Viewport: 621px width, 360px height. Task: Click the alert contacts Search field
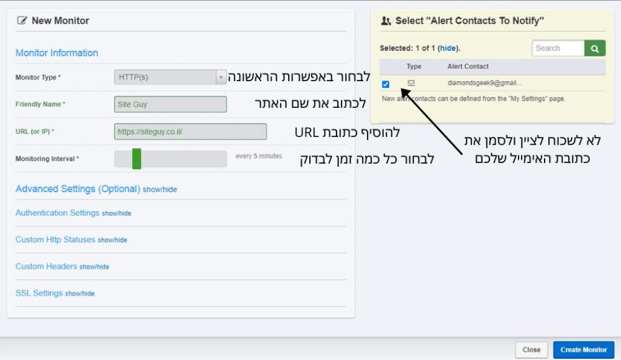click(x=558, y=48)
